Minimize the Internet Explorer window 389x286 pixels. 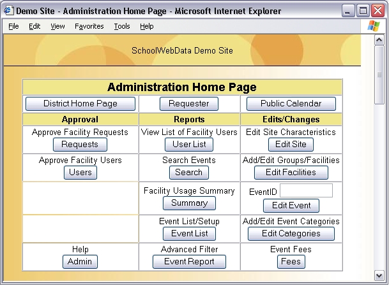pyautogui.click(x=347, y=11)
